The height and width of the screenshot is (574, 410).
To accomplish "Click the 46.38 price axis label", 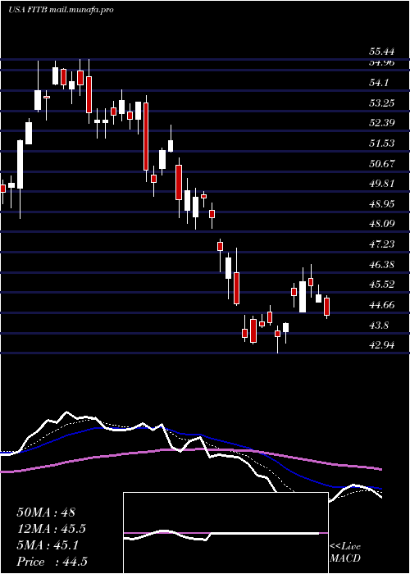I will 381,265.
